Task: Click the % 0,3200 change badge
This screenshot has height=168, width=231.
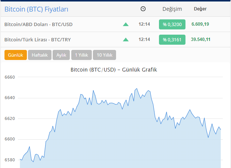Action: pyautogui.click(x=172, y=24)
